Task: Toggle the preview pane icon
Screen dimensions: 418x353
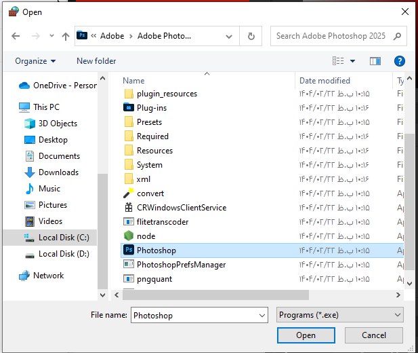Action: (375, 61)
